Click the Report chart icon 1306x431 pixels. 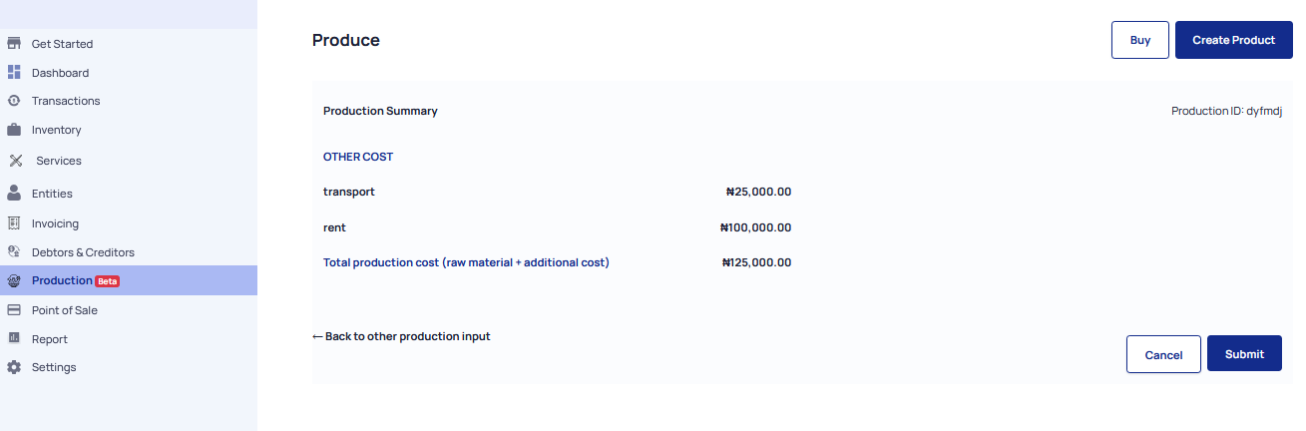coord(14,339)
